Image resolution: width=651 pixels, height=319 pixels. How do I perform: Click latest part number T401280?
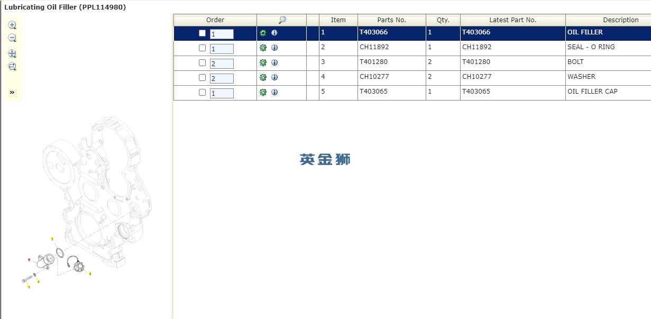click(476, 62)
